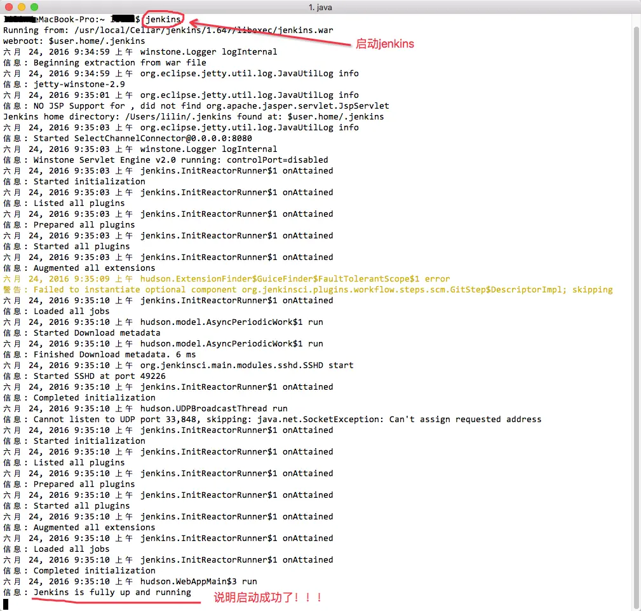Click the yellow 'Failed to instantiate optional component' warning

[x=308, y=290]
